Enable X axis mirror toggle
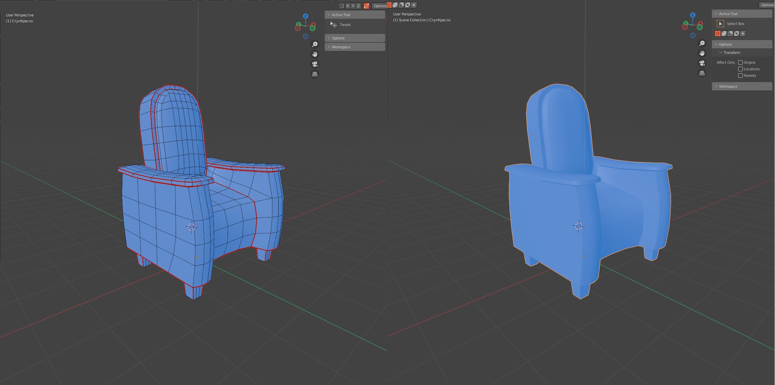Viewport: 775px width, 385px height. tap(347, 6)
